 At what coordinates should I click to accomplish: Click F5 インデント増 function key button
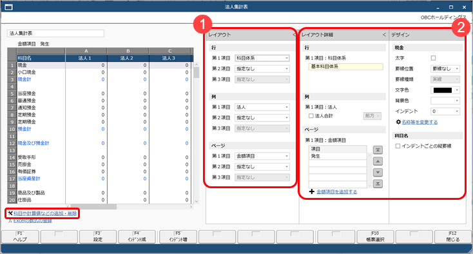point(178,237)
